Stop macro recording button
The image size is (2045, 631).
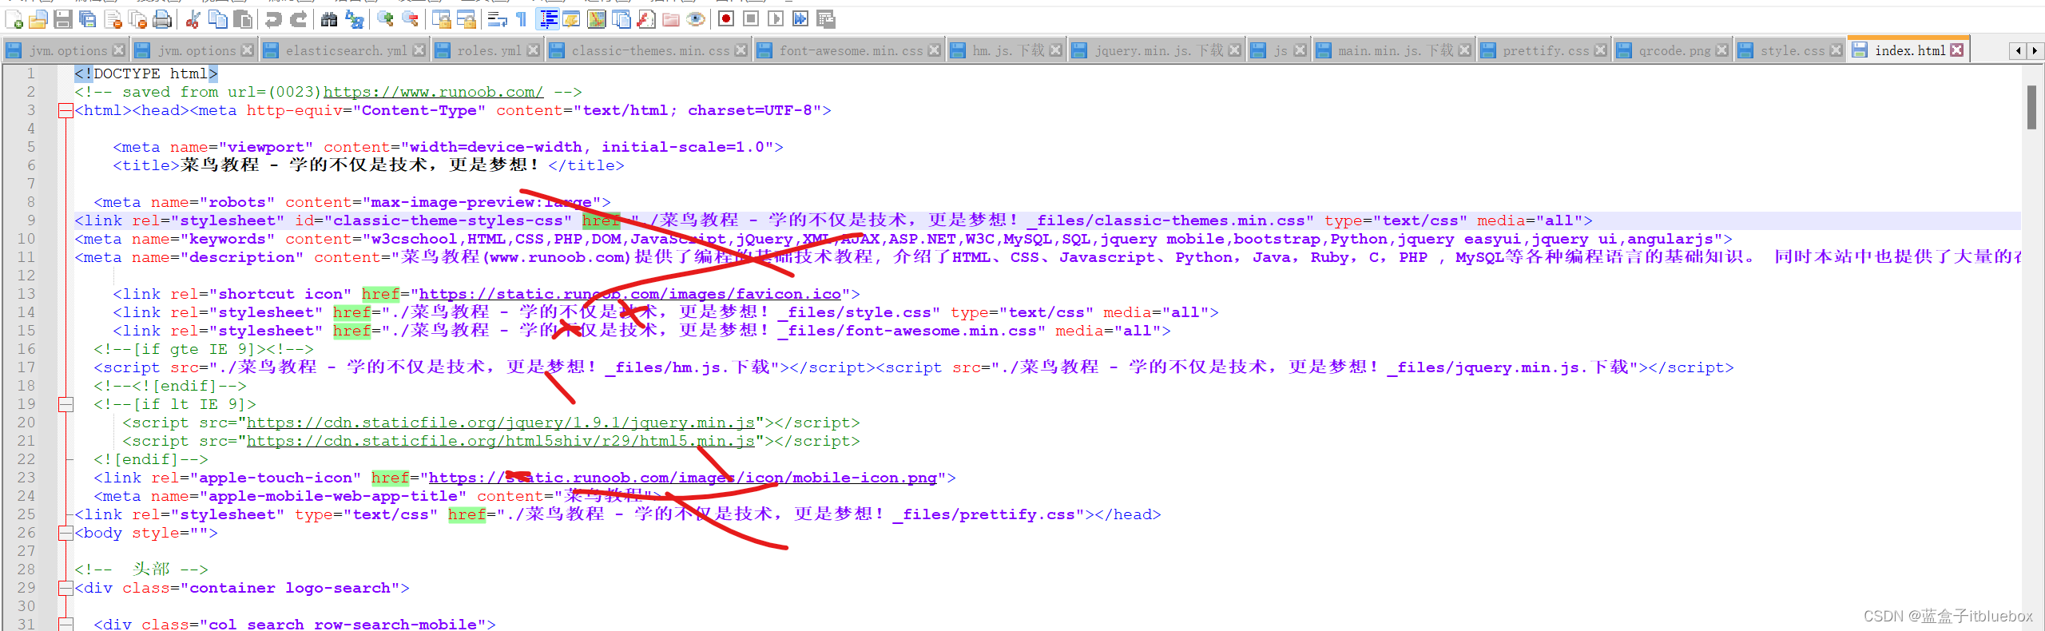coord(751,19)
